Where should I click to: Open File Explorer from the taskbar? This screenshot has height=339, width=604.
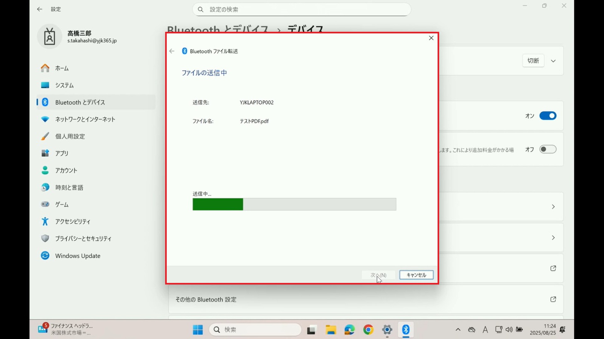[x=331, y=330]
